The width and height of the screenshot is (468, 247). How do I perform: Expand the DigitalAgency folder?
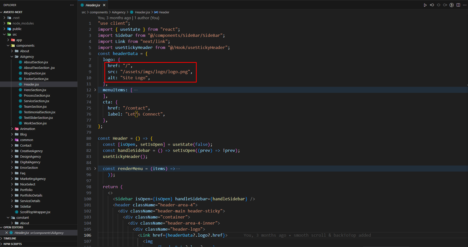click(12, 162)
